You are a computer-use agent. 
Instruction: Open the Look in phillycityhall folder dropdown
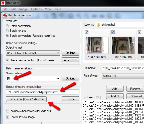pos(119,25)
